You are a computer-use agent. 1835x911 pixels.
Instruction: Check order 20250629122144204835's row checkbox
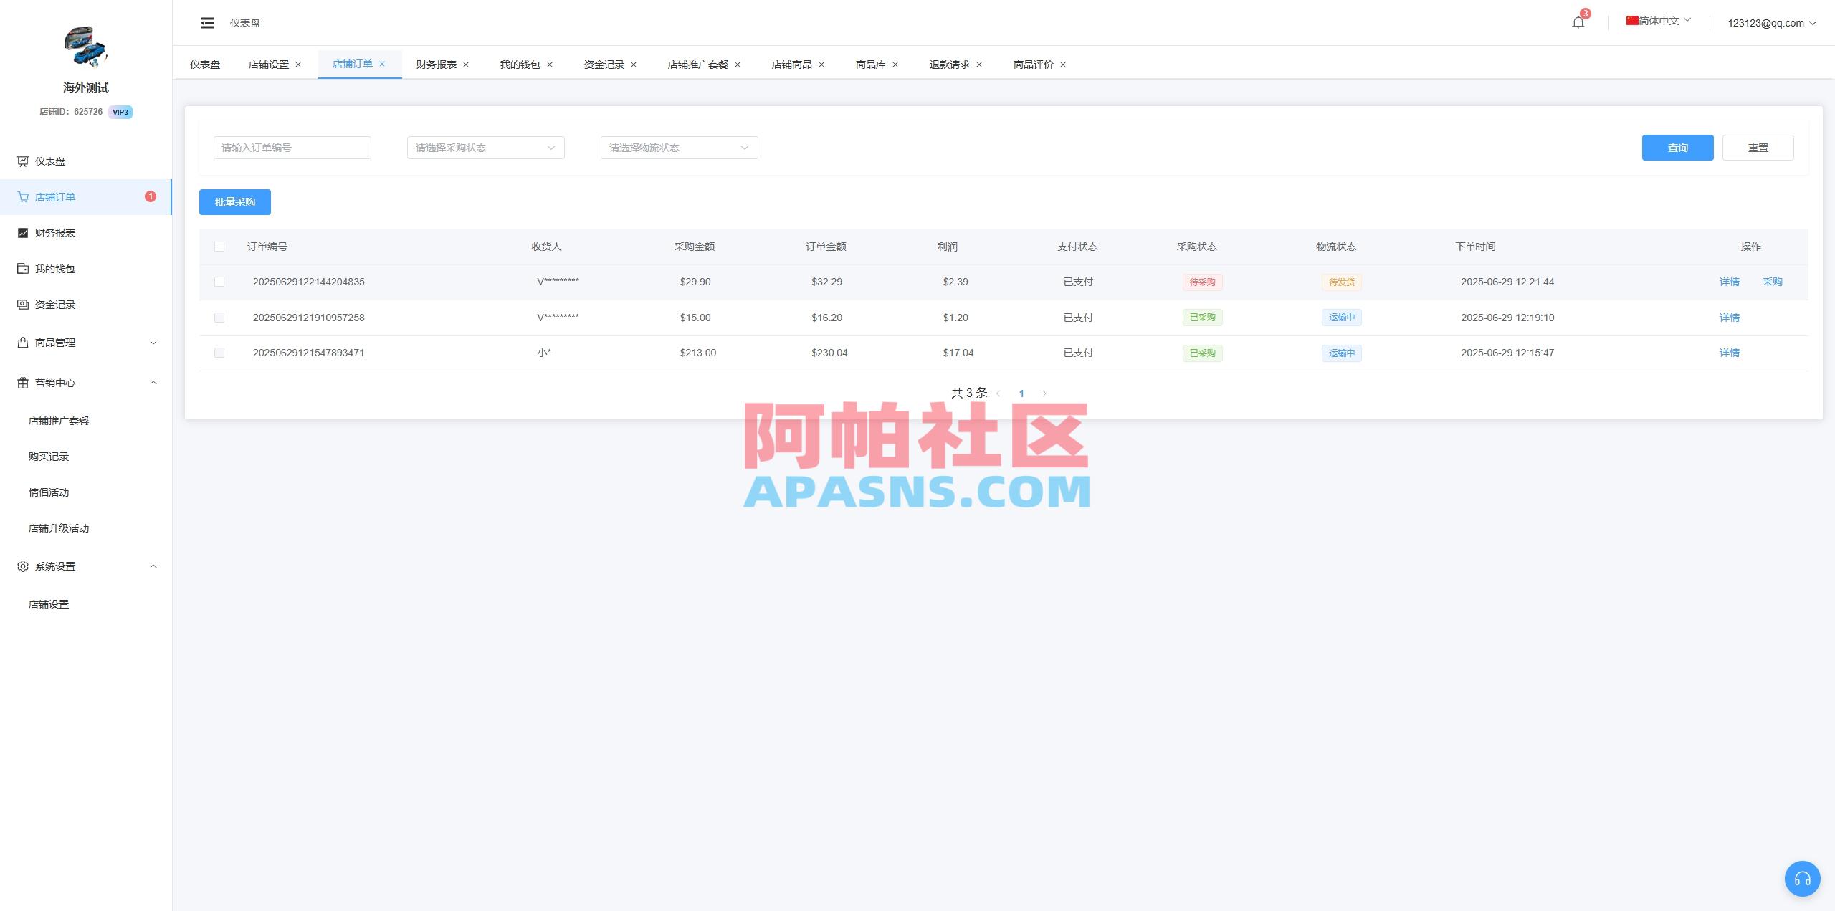click(x=219, y=282)
